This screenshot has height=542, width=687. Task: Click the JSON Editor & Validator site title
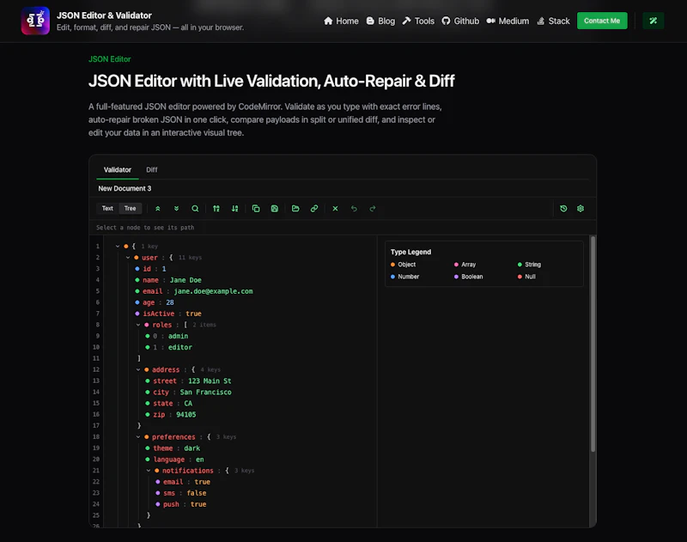coord(104,15)
